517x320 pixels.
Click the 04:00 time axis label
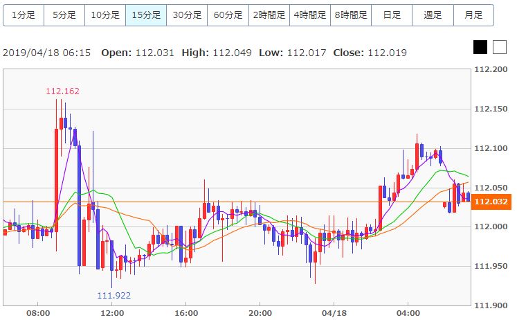[408, 313]
